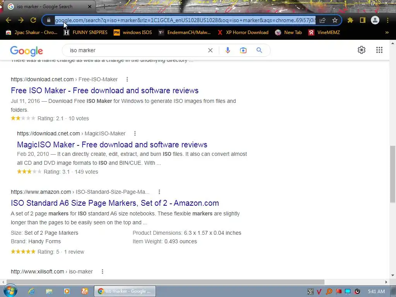The image size is (396, 297).
Task: Click Rating: 3.1 - 149 votes text
Action: [71, 172]
